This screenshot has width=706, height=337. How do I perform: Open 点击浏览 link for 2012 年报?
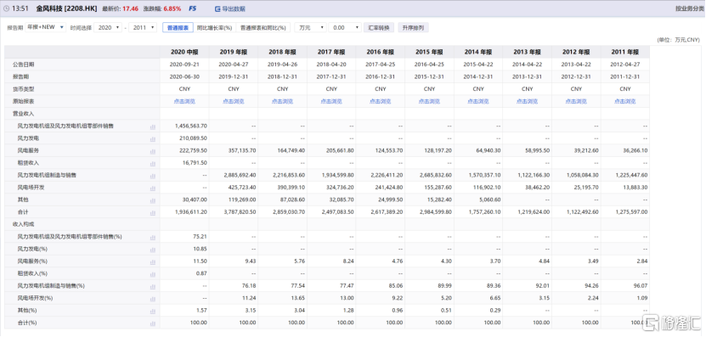click(576, 102)
